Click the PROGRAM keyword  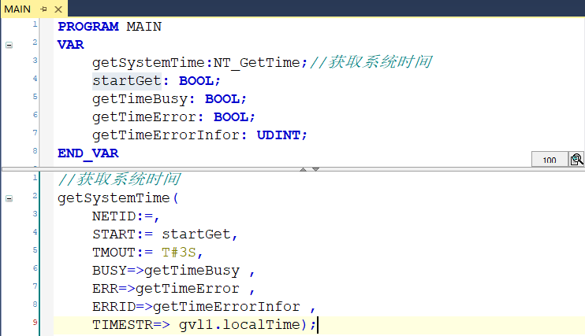pyautogui.click(x=88, y=27)
